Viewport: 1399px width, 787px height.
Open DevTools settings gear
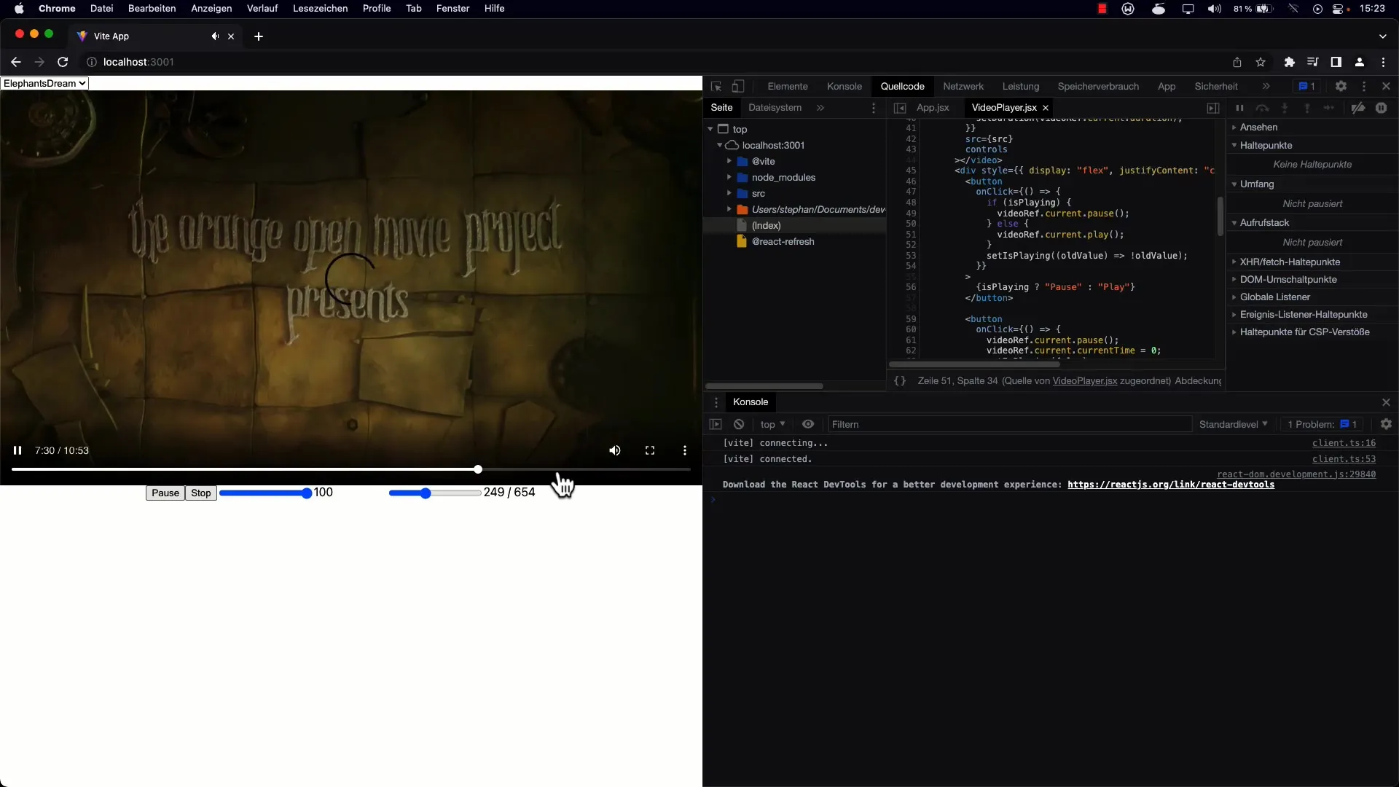click(1341, 86)
